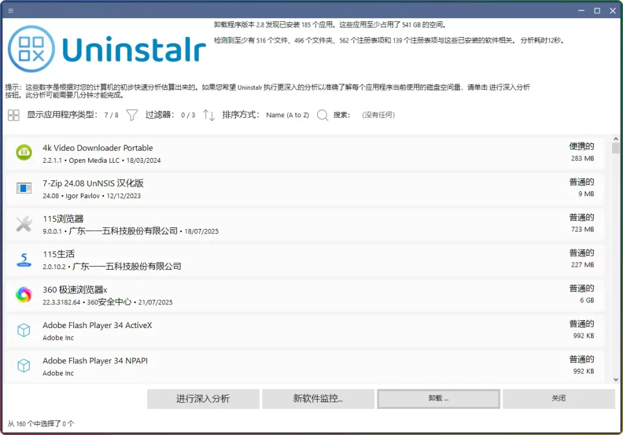Click the 360 极速浏览器x colorful icon
623x435 pixels.
click(x=24, y=295)
